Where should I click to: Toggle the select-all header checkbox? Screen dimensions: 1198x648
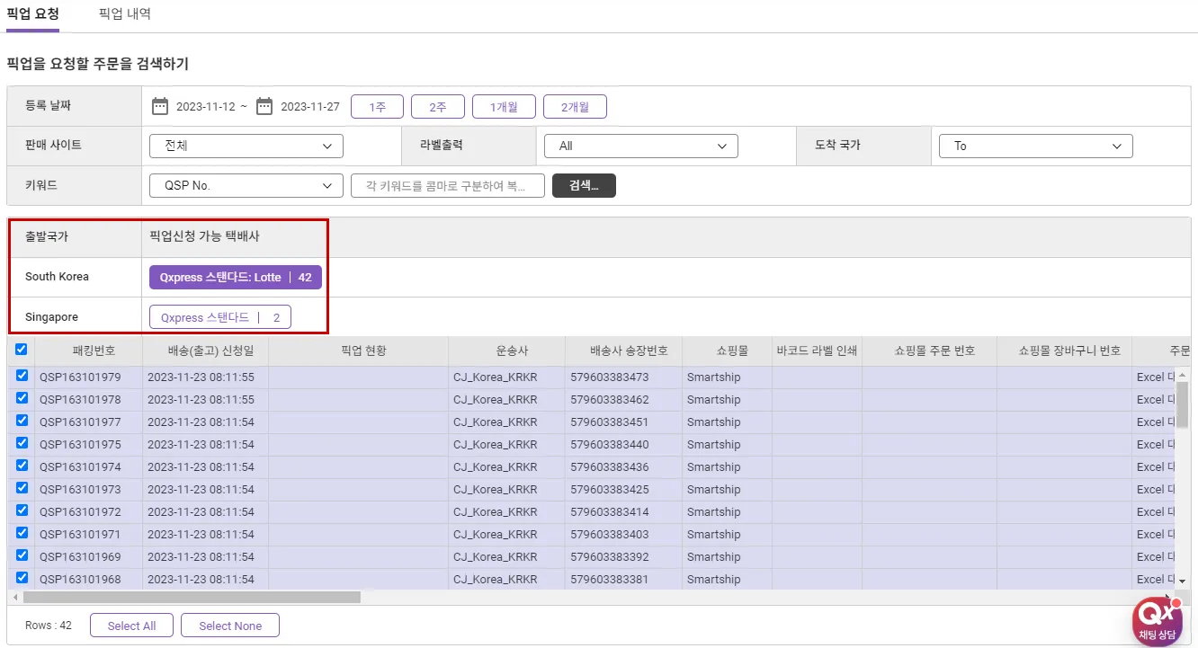pos(22,350)
